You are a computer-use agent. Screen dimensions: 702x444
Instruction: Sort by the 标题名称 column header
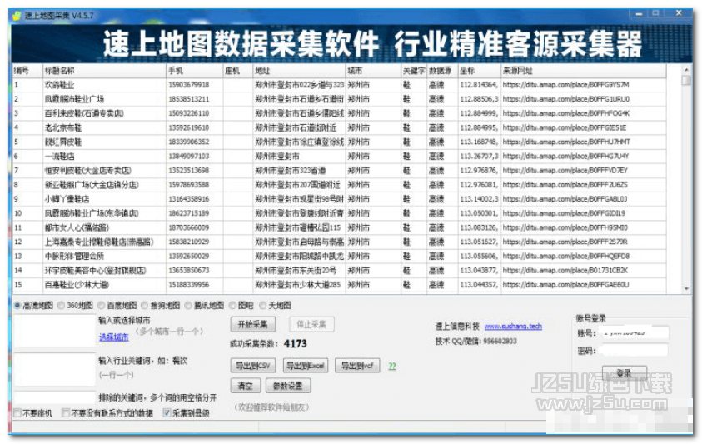104,70
